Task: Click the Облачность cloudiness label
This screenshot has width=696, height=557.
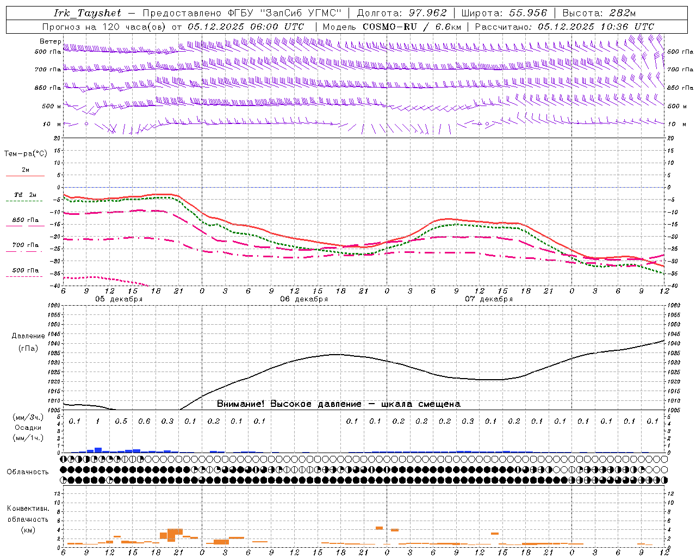Action: [x=28, y=472]
